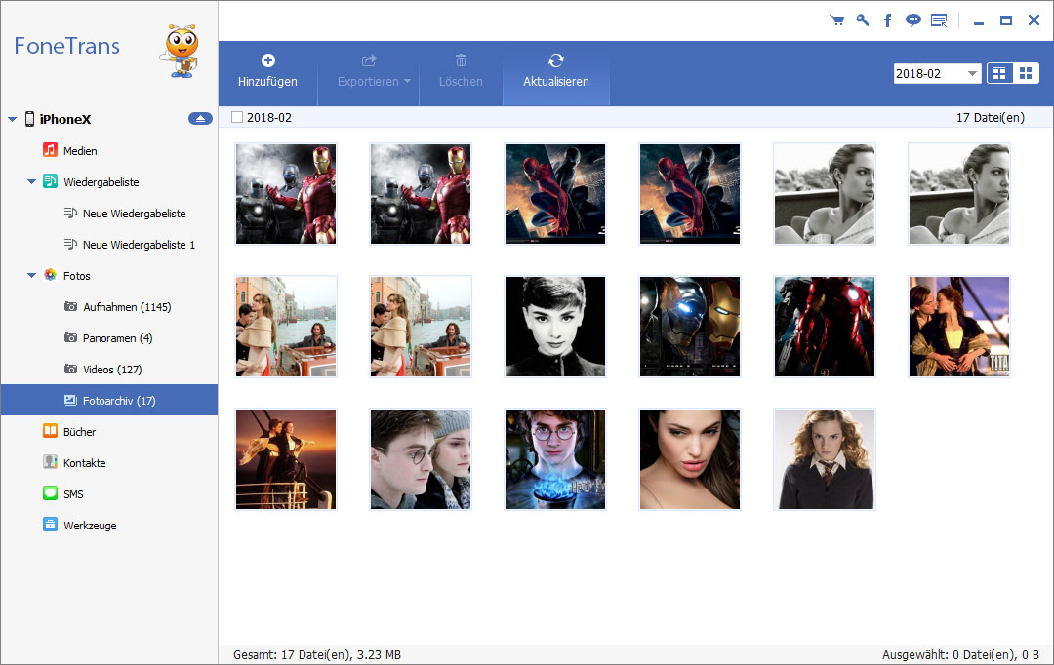The width and height of the screenshot is (1054, 665).
Task: Select the girl in school tie thumbnail
Action: tap(824, 459)
